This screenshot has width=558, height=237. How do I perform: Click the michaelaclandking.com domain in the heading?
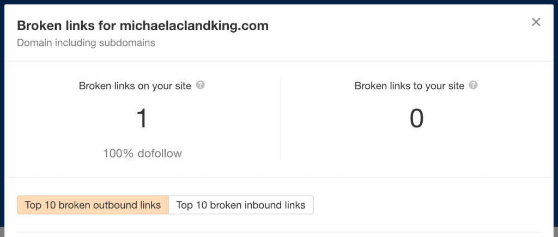pos(194,26)
